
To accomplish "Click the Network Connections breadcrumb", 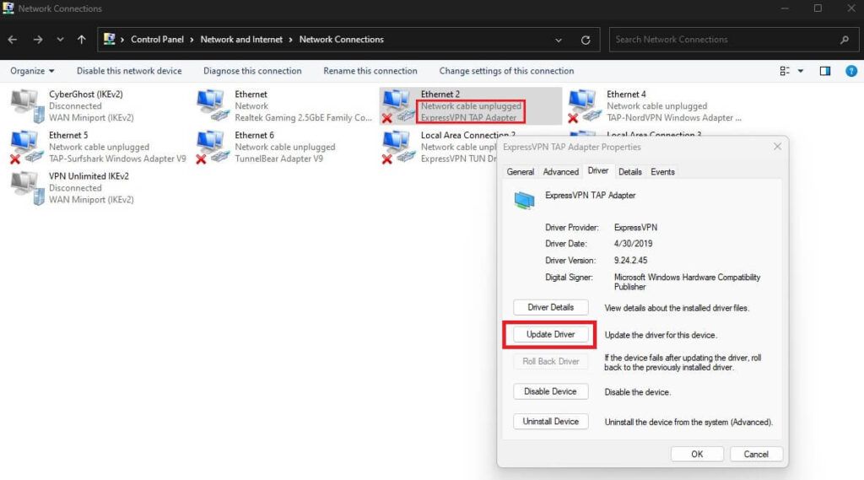I will click(x=341, y=40).
